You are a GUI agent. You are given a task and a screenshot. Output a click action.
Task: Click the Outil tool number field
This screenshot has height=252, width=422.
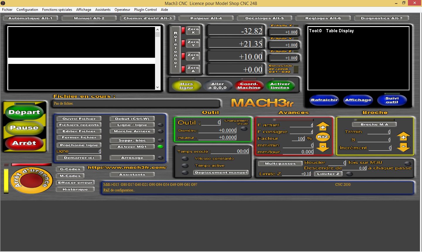tap(211, 122)
